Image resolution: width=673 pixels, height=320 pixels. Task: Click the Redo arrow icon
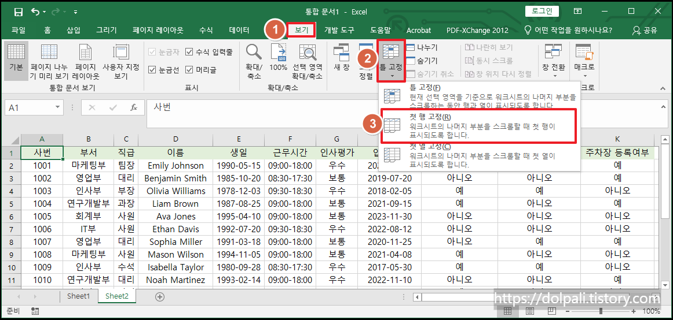coord(56,12)
